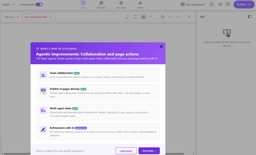Click the green checkmark to approve changes
The width and height of the screenshot is (256, 155).
click(x=189, y=17)
